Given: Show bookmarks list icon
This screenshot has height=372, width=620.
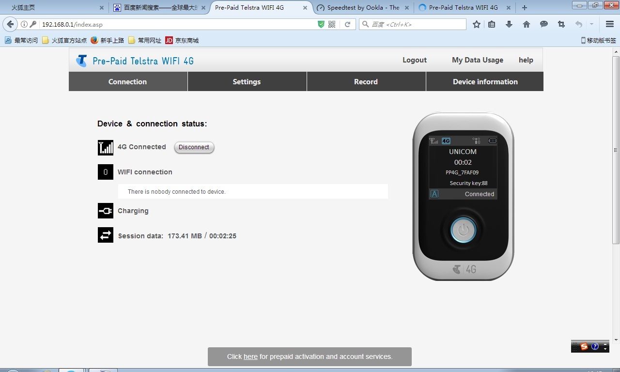Looking at the screenshot, I should click(x=492, y=24).
